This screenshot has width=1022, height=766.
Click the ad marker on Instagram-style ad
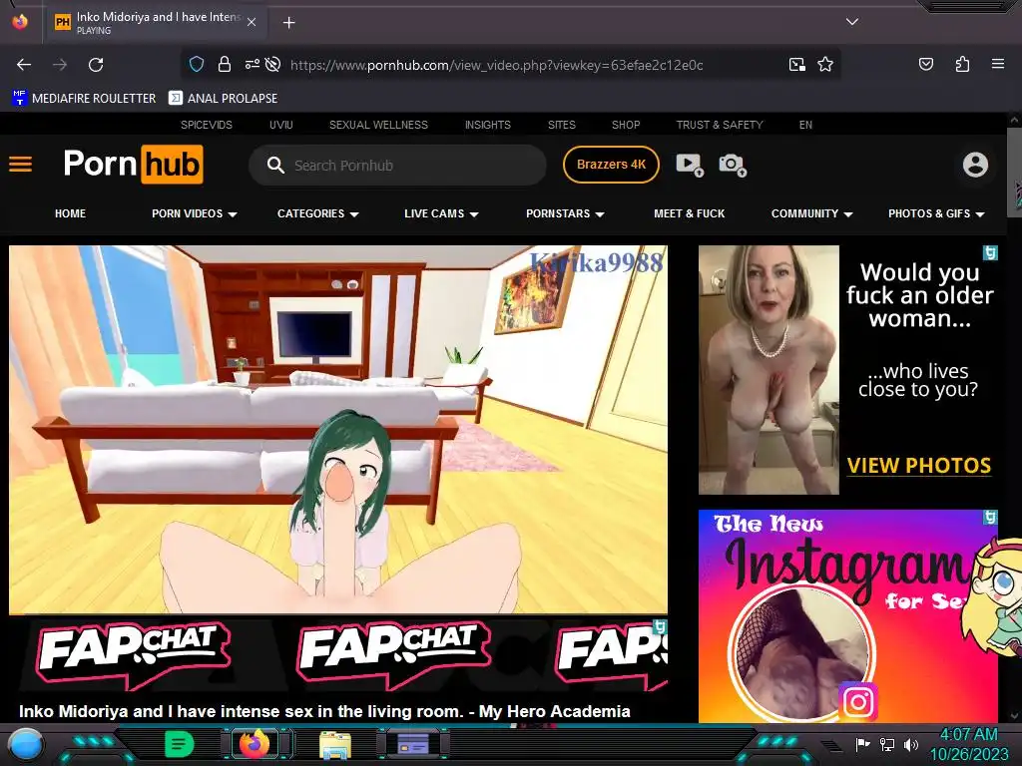[990, 518]
